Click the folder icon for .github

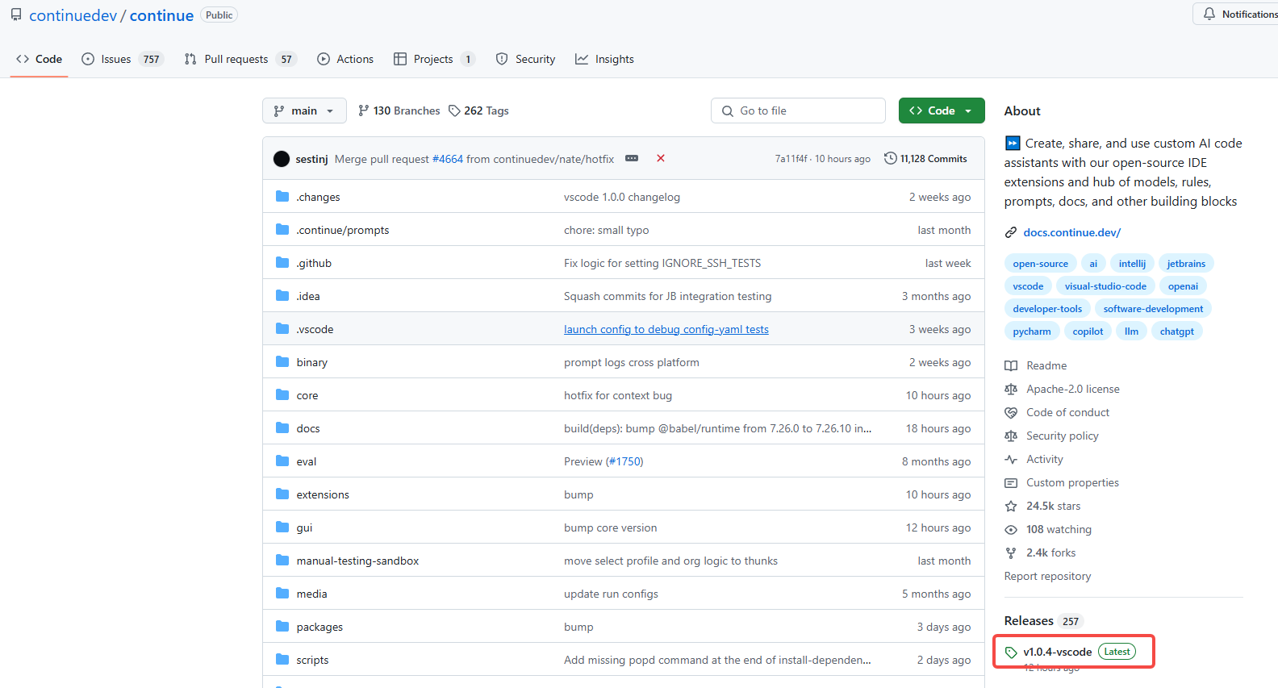tap(282, 263)
